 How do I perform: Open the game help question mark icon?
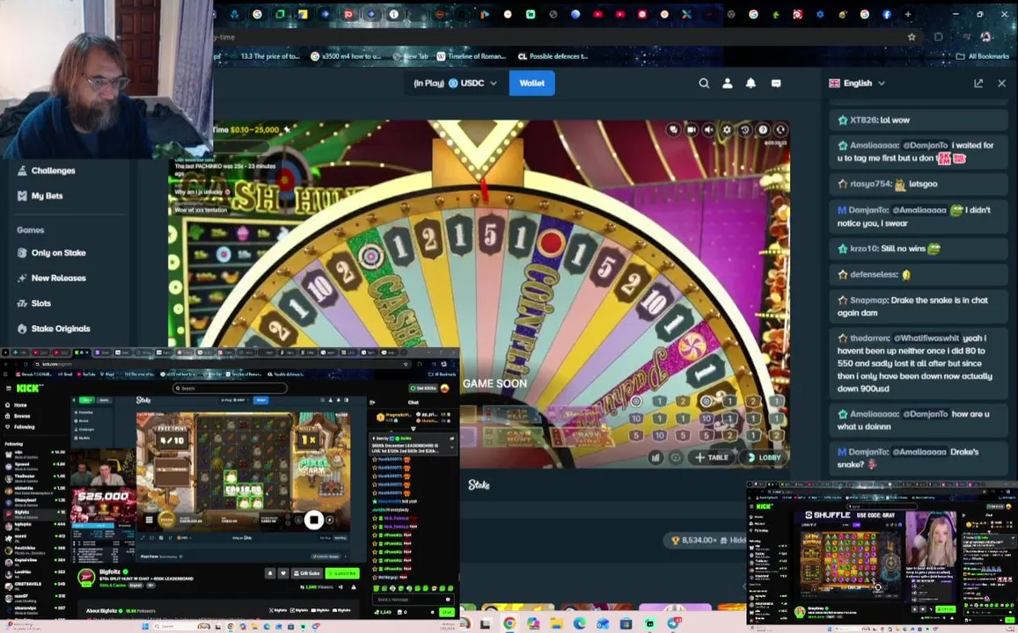(763, 130)
